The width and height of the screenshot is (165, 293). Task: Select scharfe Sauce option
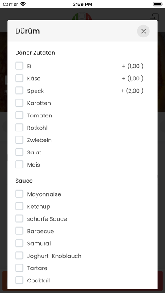click(19, 219)
